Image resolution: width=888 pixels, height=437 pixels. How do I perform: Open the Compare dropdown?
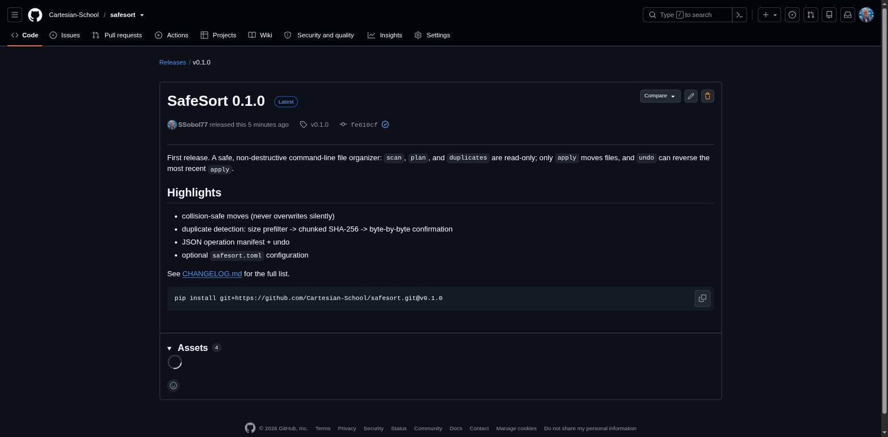tap(660, 96)
